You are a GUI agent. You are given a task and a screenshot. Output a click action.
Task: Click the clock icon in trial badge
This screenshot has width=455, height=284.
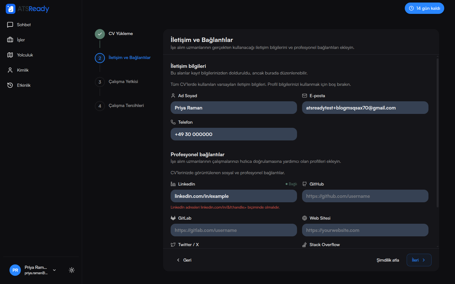point(411,8)
